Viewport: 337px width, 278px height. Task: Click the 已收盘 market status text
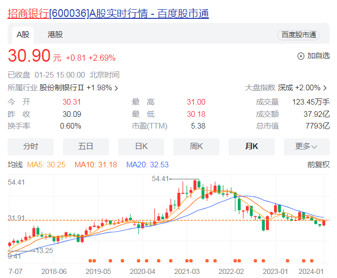pyautogui.click(x=19, y=75)
